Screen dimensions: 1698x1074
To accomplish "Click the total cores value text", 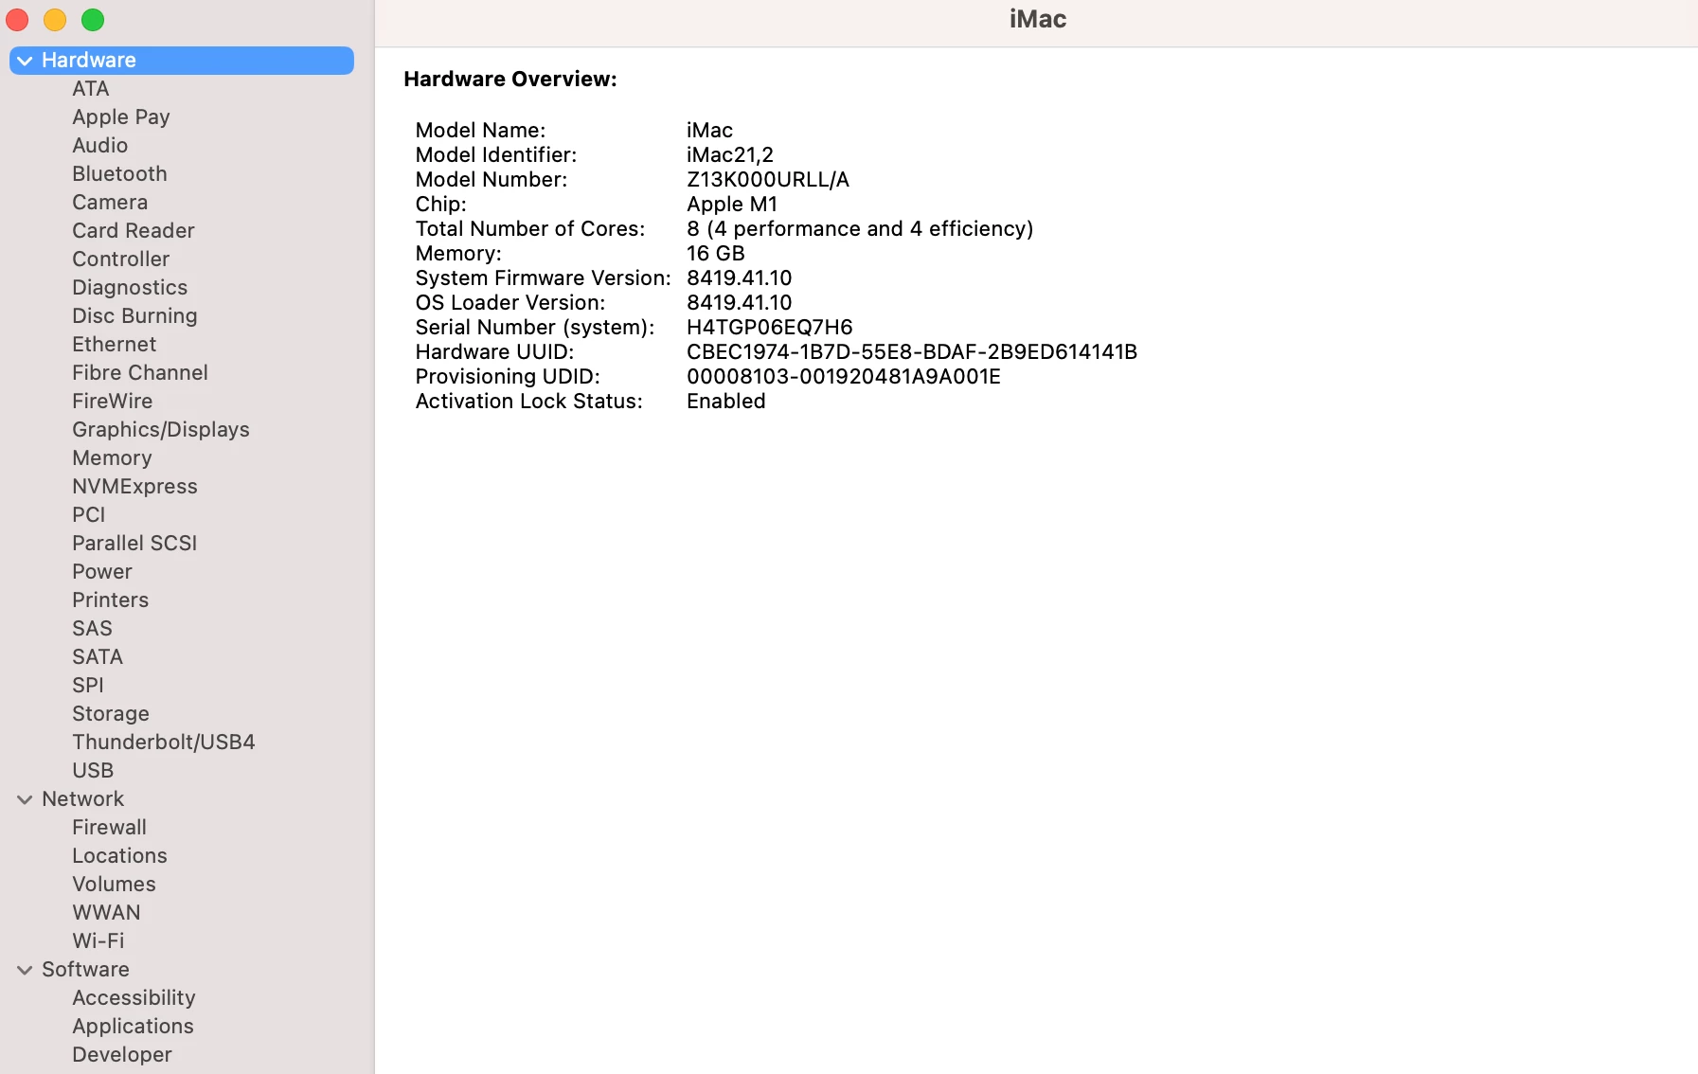I will click(x=860, y=229).
